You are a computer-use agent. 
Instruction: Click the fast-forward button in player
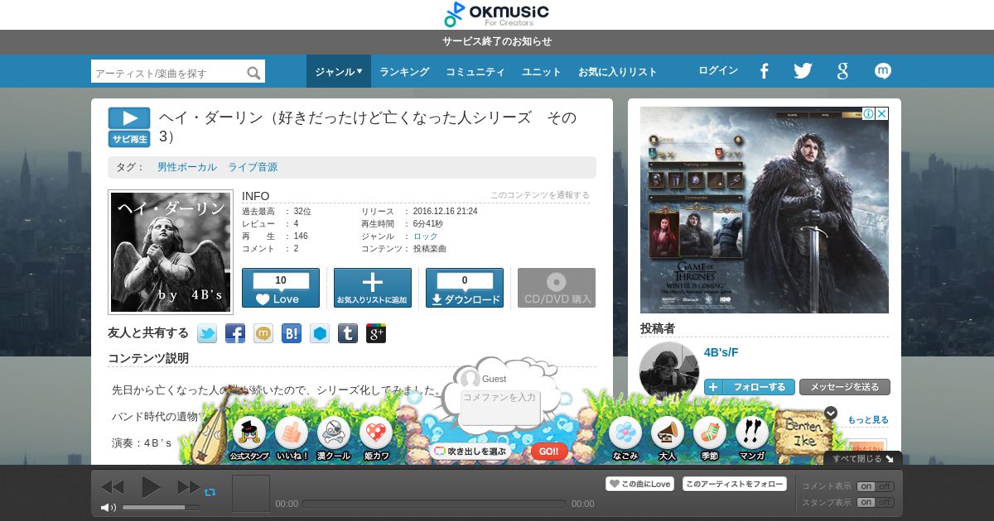point(189,487)
